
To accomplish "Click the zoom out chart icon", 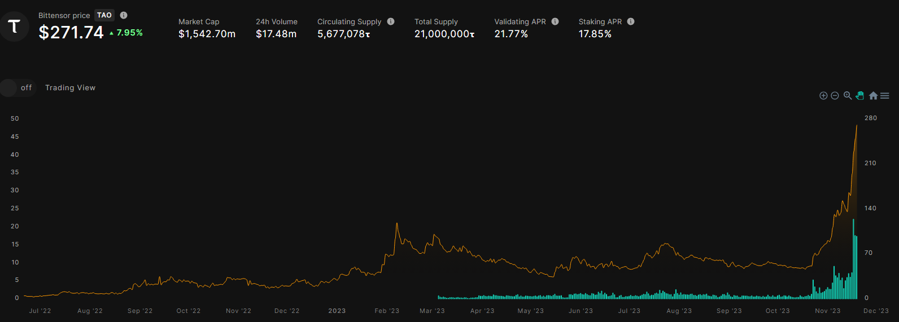I will [x=835, y=96].
